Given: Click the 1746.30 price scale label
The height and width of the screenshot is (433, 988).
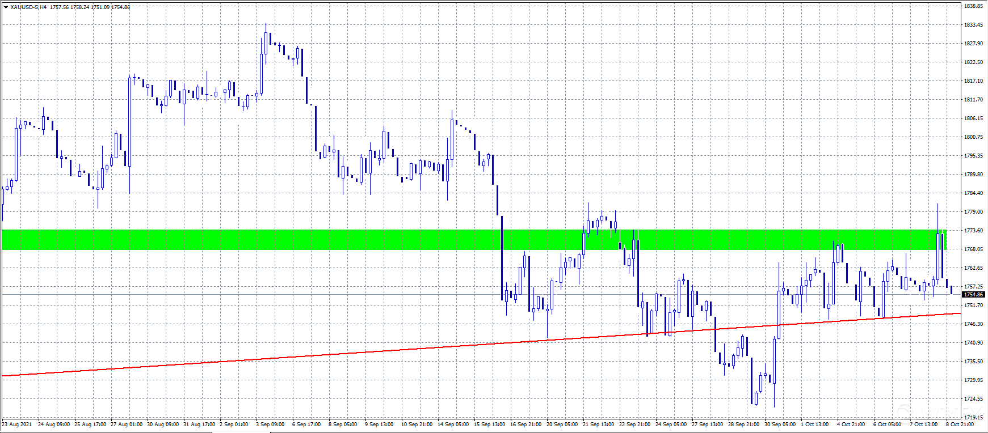Looking at the screenshot, I should (x=973, y=324).
